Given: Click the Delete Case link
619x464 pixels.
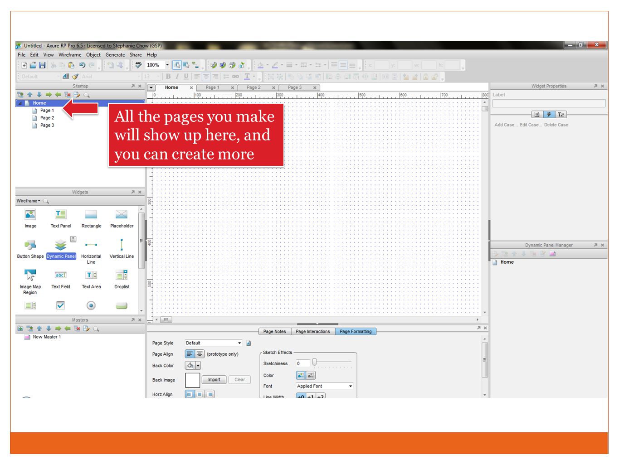Looking at the screenshot, I should pos(556,125).
